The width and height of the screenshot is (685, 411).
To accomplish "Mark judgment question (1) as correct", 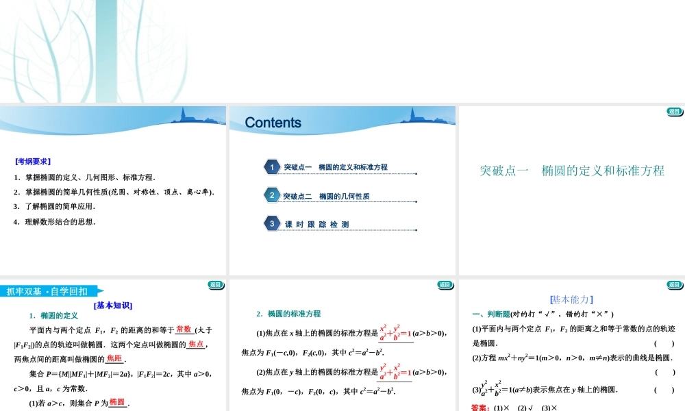I will pos(664,344).
